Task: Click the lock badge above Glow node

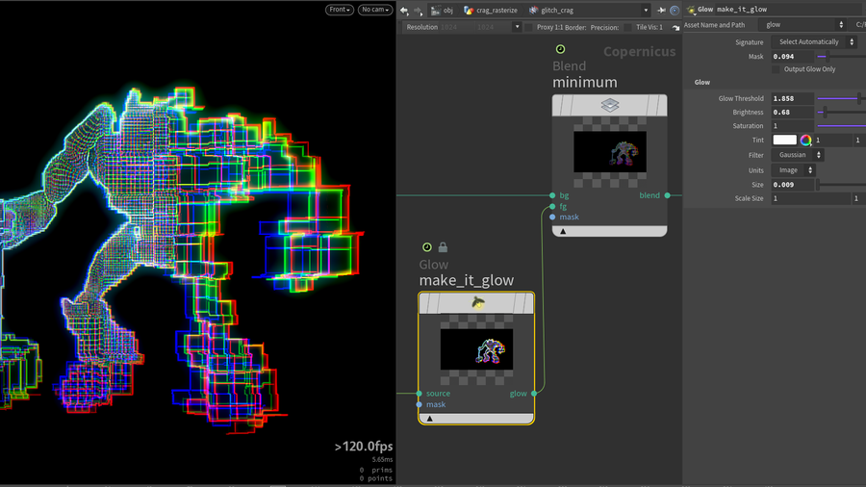Action: coord(443,247)
